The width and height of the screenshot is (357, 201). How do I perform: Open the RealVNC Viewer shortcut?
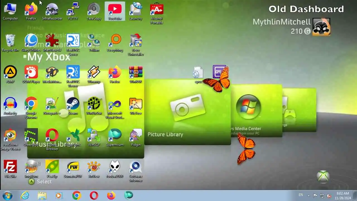(x=73, y=76)
